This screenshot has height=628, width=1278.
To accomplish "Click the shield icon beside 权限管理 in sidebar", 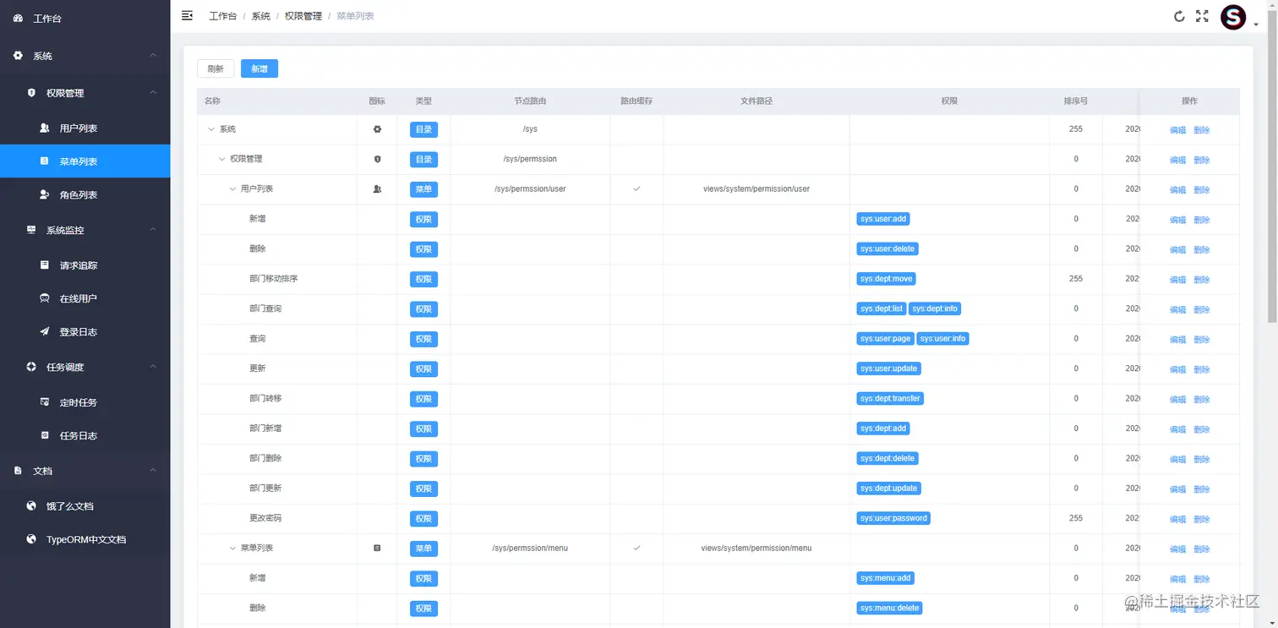I will point(31,92).
